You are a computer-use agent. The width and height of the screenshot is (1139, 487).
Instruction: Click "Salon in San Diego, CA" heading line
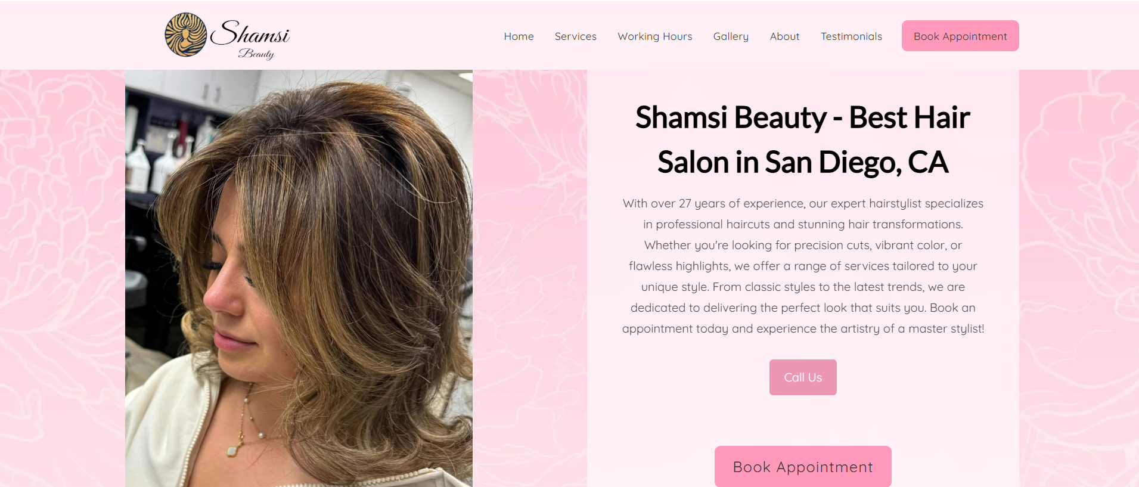(803, 162)
